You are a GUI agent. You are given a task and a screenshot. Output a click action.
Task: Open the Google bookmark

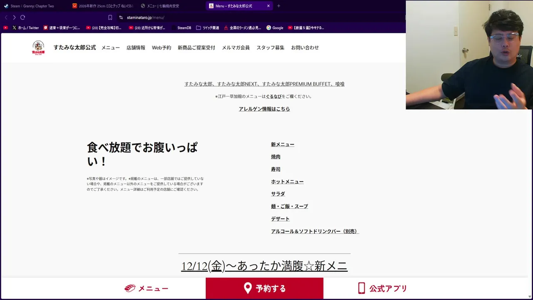coord(275,28)
